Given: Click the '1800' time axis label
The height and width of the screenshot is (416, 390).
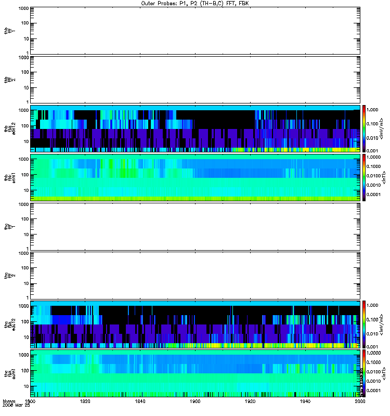Looking at the screenshot, I should pyautogui.click(x=30, y=401).
